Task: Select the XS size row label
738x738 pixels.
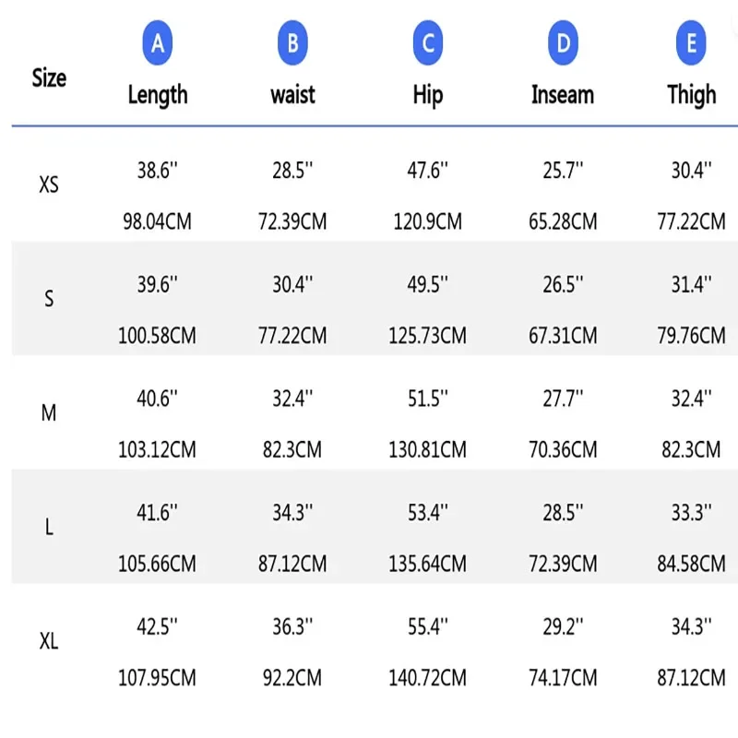Action: [49, 185]
